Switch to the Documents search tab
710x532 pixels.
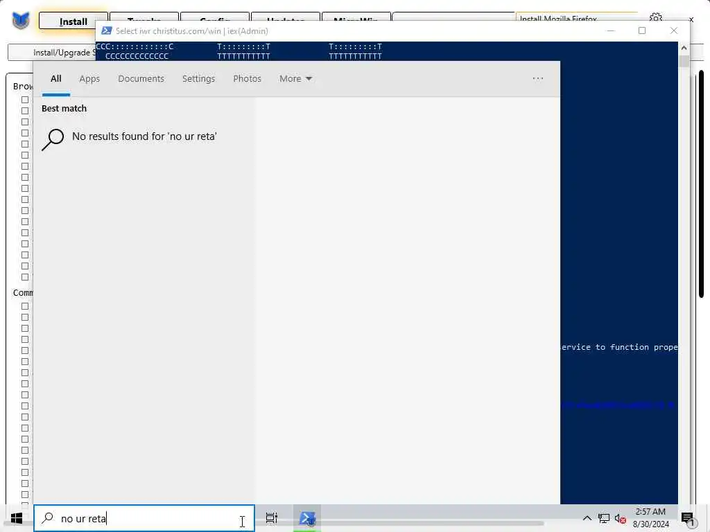point(141,79)
